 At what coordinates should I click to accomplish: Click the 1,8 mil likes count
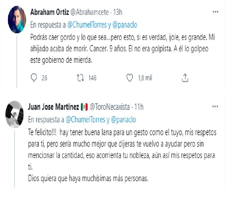145,78
